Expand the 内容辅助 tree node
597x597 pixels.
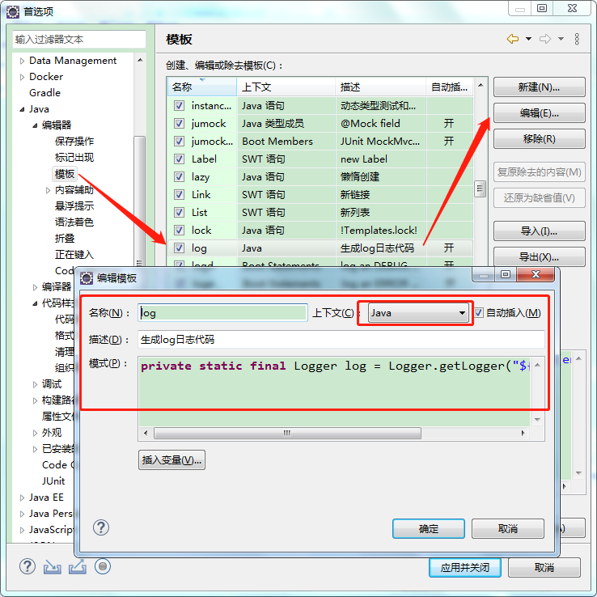click(48, 190)
